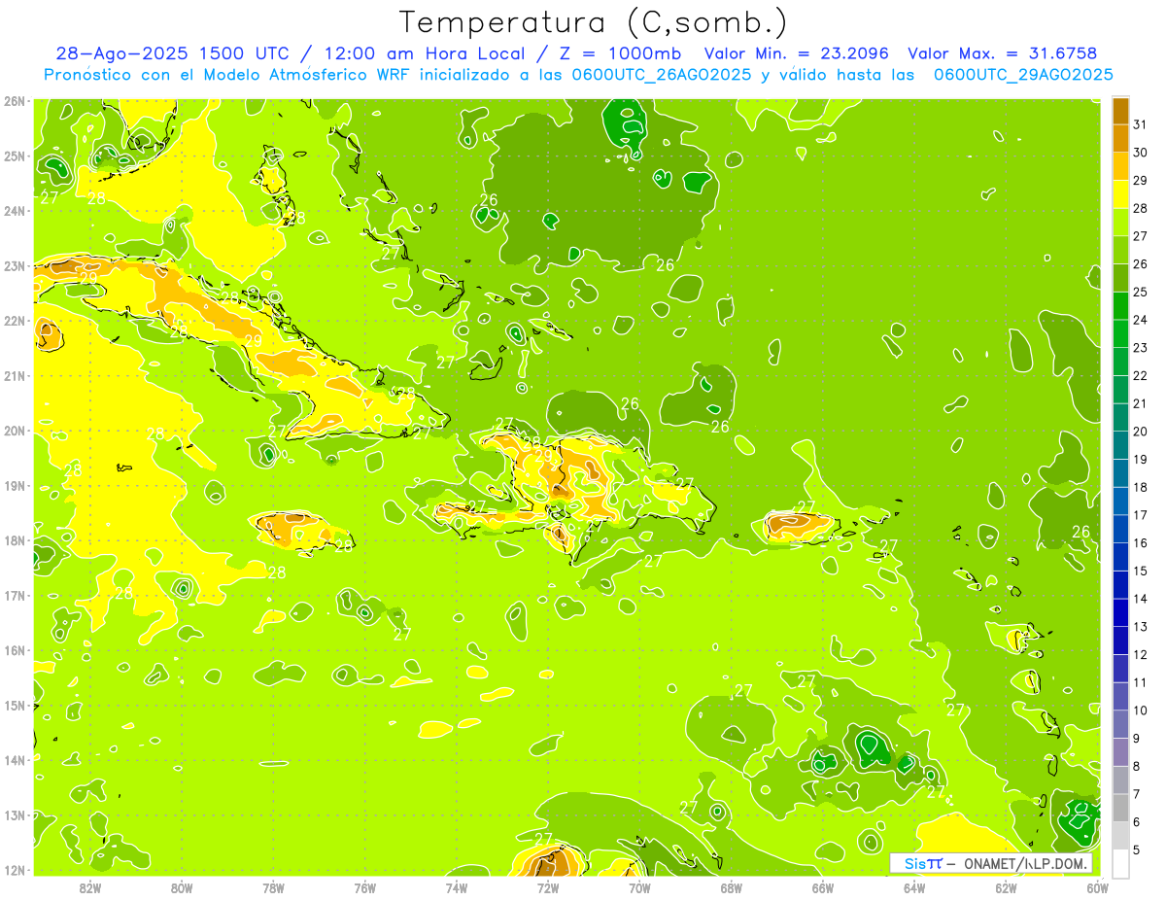Click the latitude axis label 12N
This screenshot has height=901, width=1166.
[14, 870]
